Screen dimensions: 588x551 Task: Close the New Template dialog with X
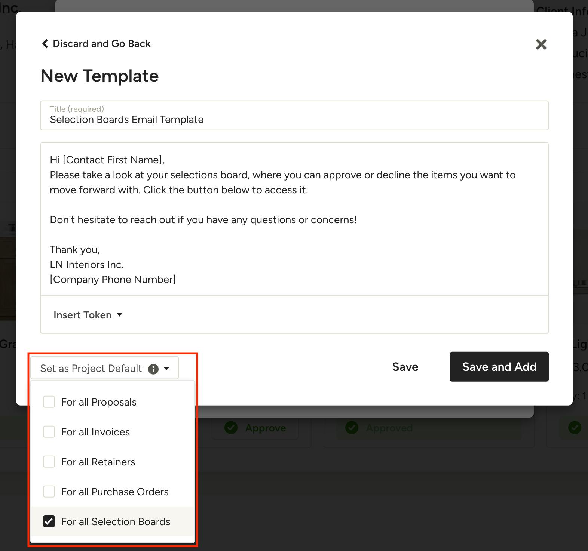click(541, 44)
